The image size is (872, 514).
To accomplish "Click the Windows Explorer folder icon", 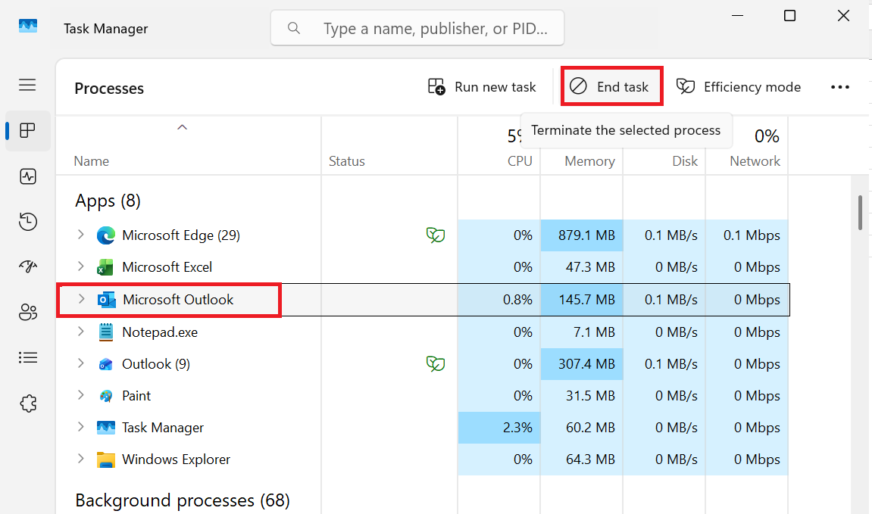I will click(x=105, y=459).
